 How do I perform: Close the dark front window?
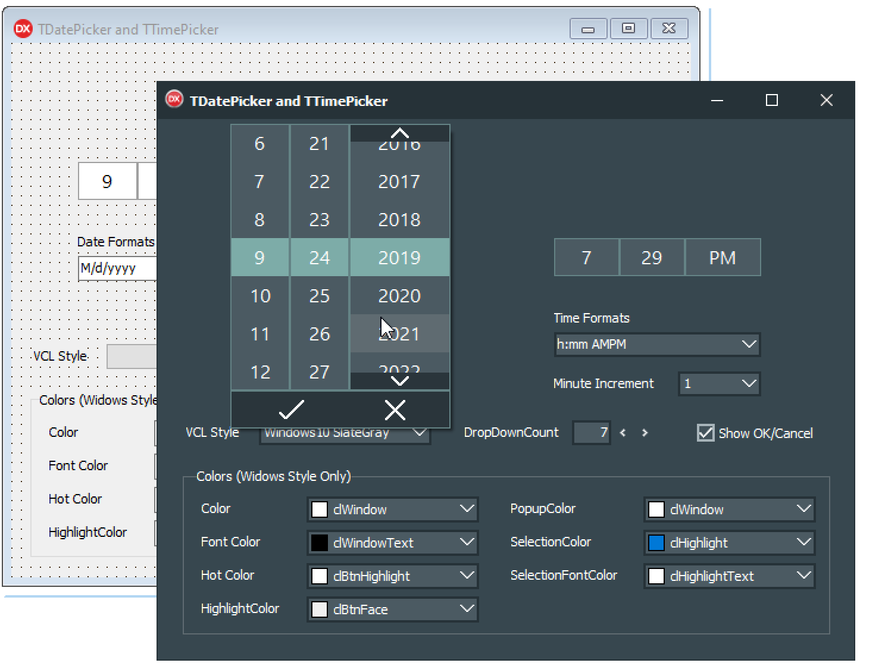[827, 100]
